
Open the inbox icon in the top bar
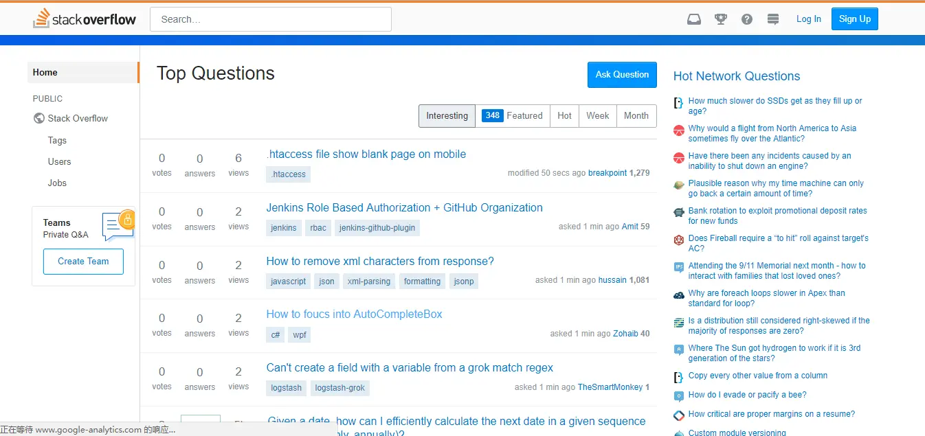click(x=693, y=19)
